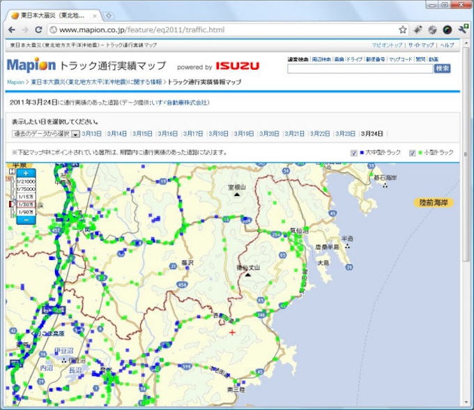Click route 21 shield near 藤沢
Viewport: 474px width, 410px height.
(173, 266)
